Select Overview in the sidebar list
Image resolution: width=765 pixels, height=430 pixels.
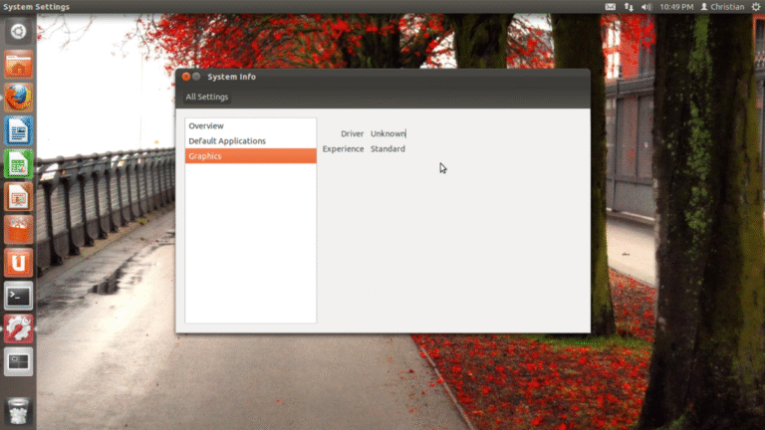click(x=206, y=126)
